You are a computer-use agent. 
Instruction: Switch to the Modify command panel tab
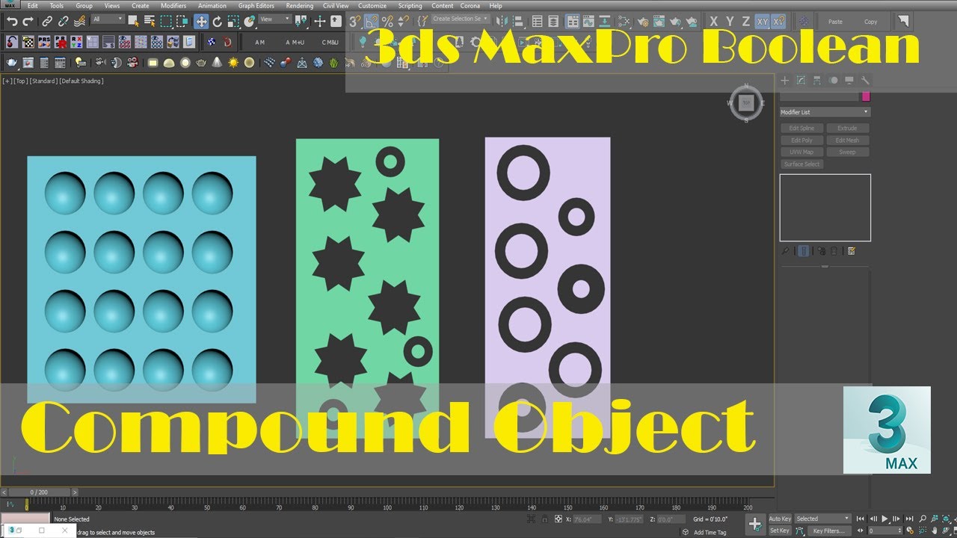pyautogui.click(x=801, y=80)
